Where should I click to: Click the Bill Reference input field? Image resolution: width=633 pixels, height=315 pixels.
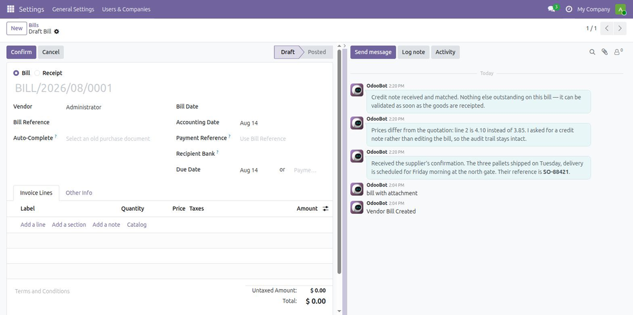(116, 123)
